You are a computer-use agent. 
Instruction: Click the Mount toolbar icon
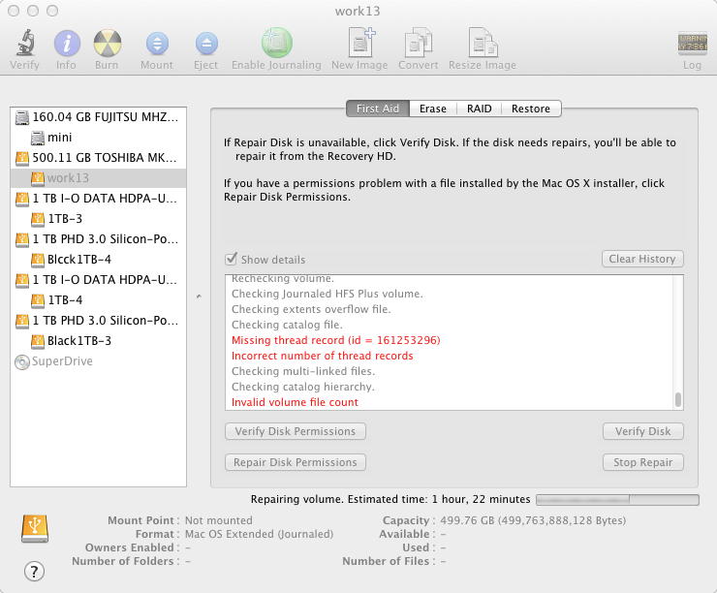coord(157,44)
